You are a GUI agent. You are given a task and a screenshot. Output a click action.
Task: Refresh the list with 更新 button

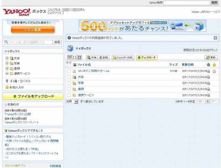[211, 58]
